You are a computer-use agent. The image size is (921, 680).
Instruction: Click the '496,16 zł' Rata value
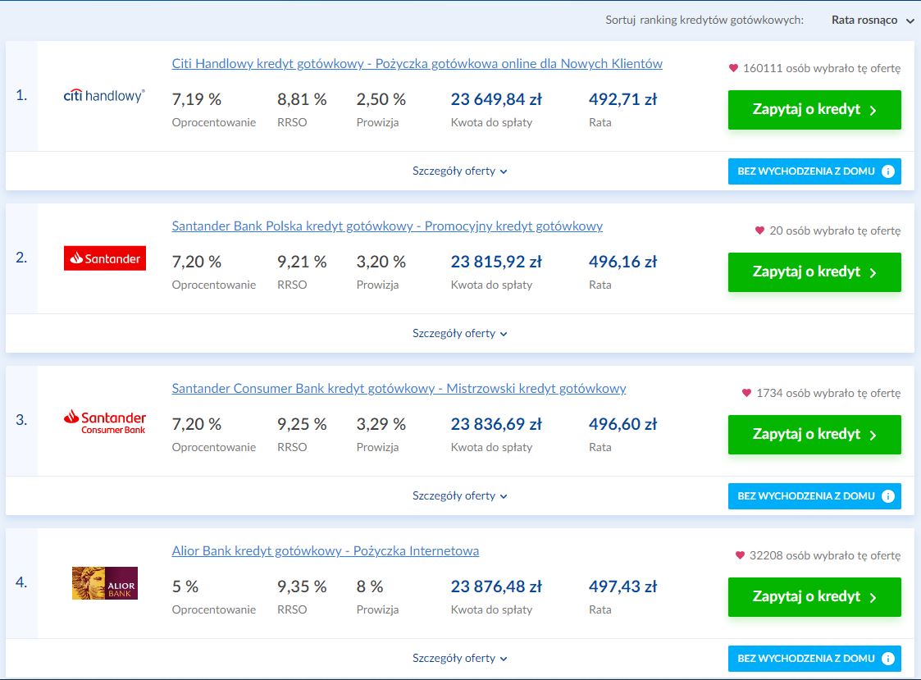(x=622, y=262)
